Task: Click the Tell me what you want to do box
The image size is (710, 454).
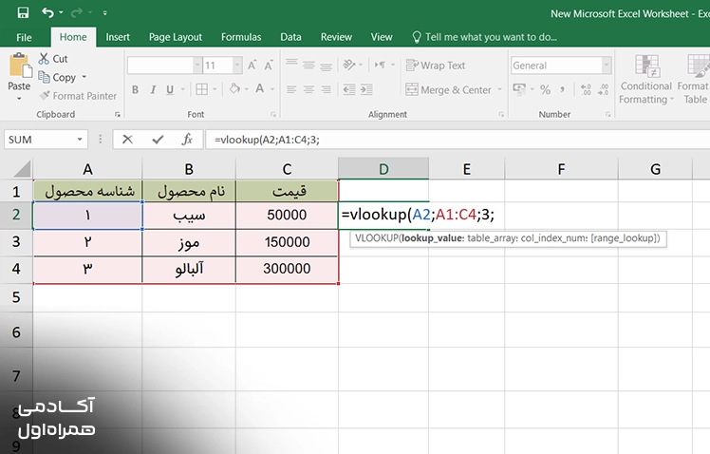Action: [x=484, y=37]
